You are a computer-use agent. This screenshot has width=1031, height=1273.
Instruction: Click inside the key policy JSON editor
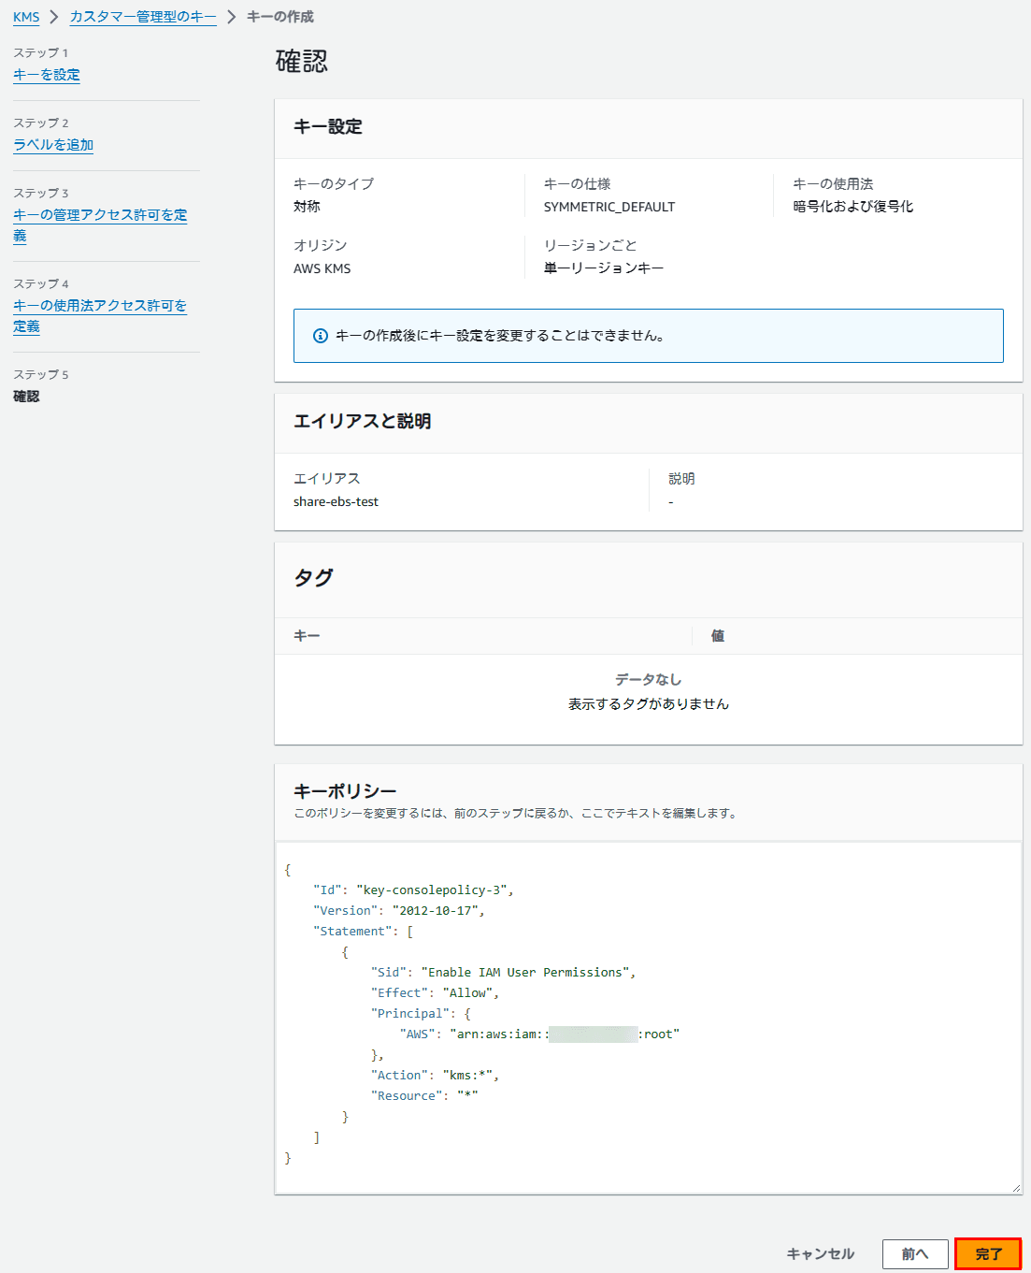pyautogui.click(x=648, y=1018)
